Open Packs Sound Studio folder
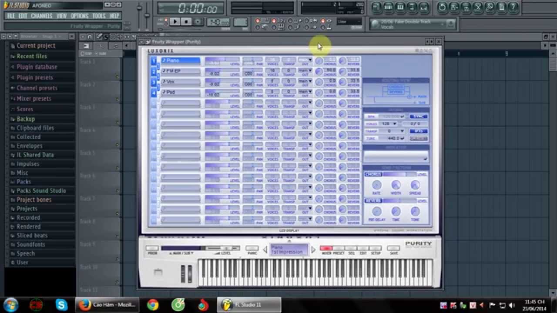 point(41,190)
